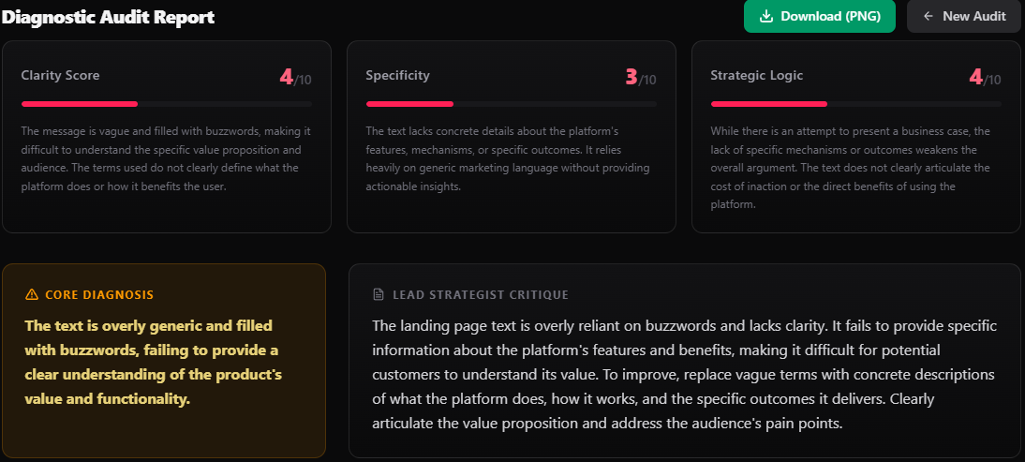
Task: Click the yellow core diagnosis summary text
Action: coord(154,362)
